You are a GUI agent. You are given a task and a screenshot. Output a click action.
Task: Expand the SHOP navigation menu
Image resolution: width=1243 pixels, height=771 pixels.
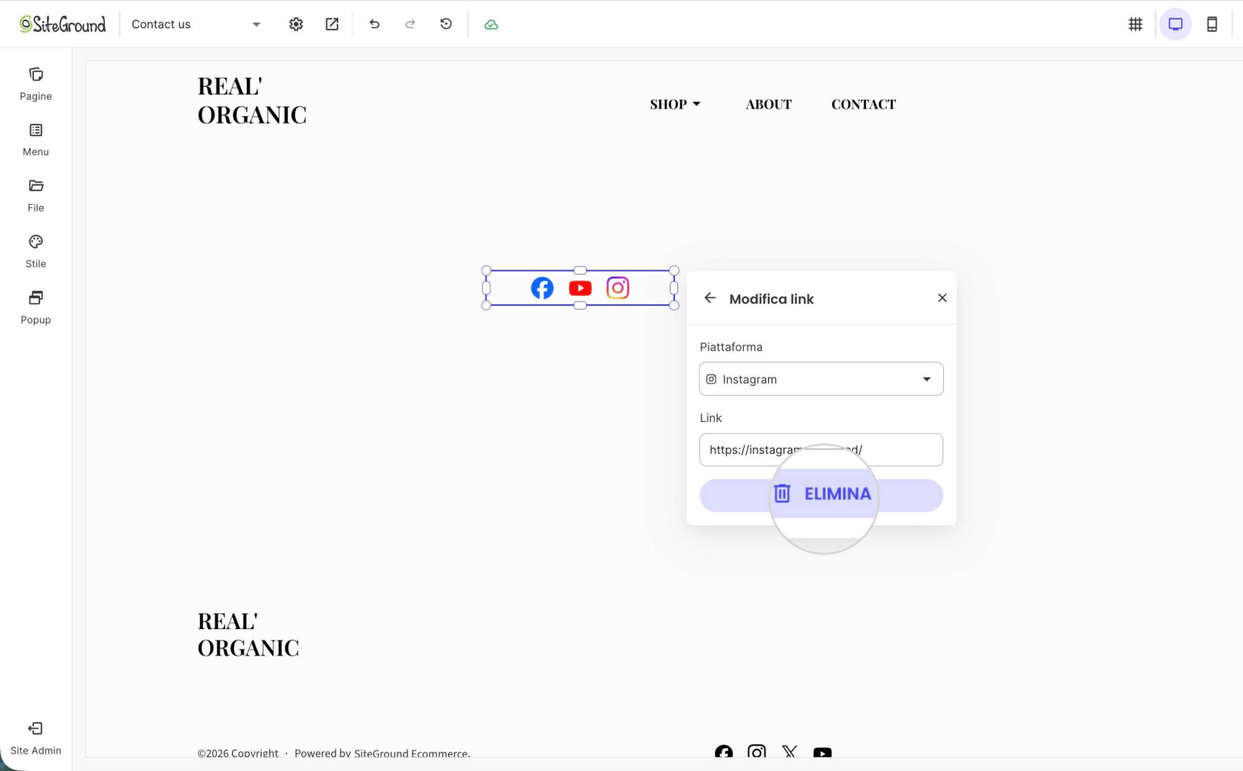(675, 104)
